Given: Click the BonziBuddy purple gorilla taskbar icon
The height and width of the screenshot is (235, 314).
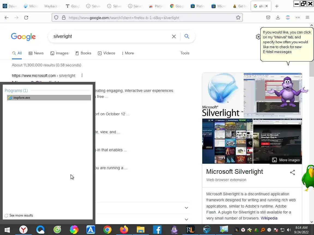Looking at the screenshot, I should tap(174, 230).
